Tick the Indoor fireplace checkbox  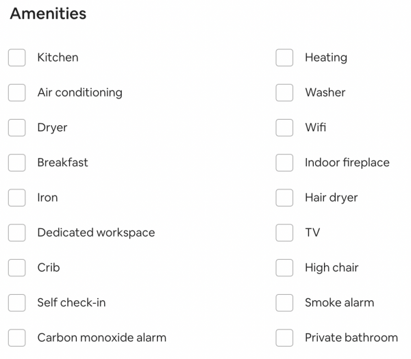click(x=284, y=163)
